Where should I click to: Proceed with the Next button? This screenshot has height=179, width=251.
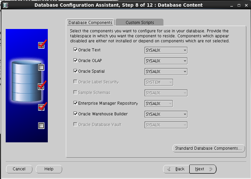point(203,169)
